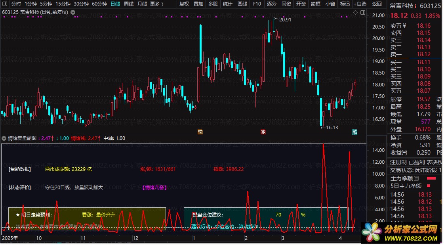The width and height of the screenshot is (444, 245).
Task: Select the 1分钟 period tab
Action: (x=30, y=4)
